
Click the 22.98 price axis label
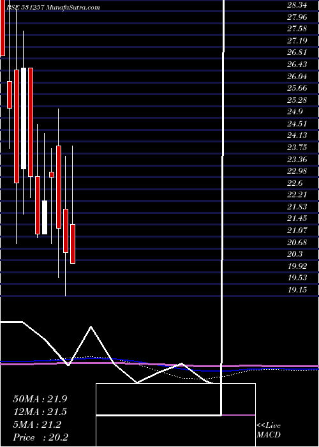click(297, 171)
